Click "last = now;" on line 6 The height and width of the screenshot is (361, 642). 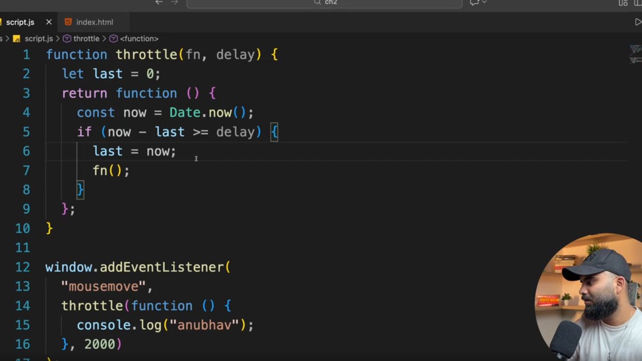[134, 151]
